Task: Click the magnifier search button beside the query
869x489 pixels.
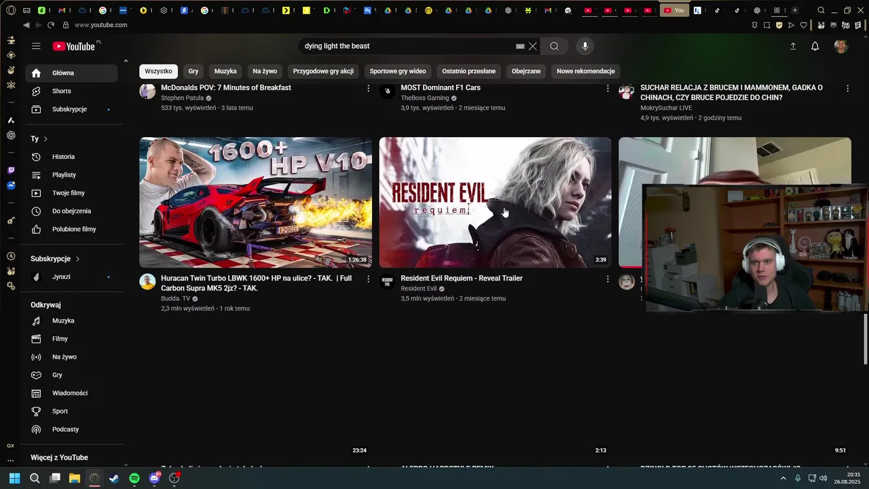Action: coord(555,46)
